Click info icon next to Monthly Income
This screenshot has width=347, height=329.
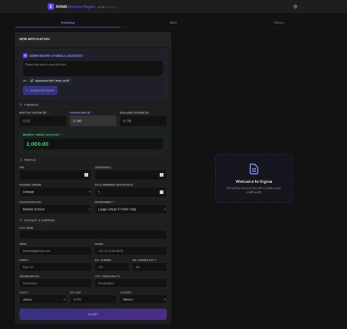point(48,113)
